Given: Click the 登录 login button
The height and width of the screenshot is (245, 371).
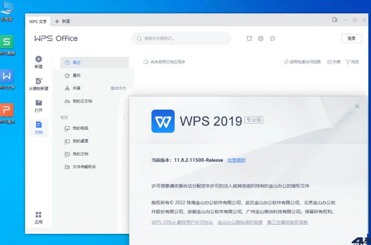Looking at the screenshot, I should coord(351,38).
